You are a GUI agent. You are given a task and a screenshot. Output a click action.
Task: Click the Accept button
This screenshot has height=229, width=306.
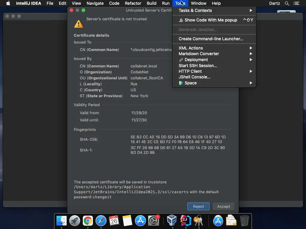(x=224, y=206)
